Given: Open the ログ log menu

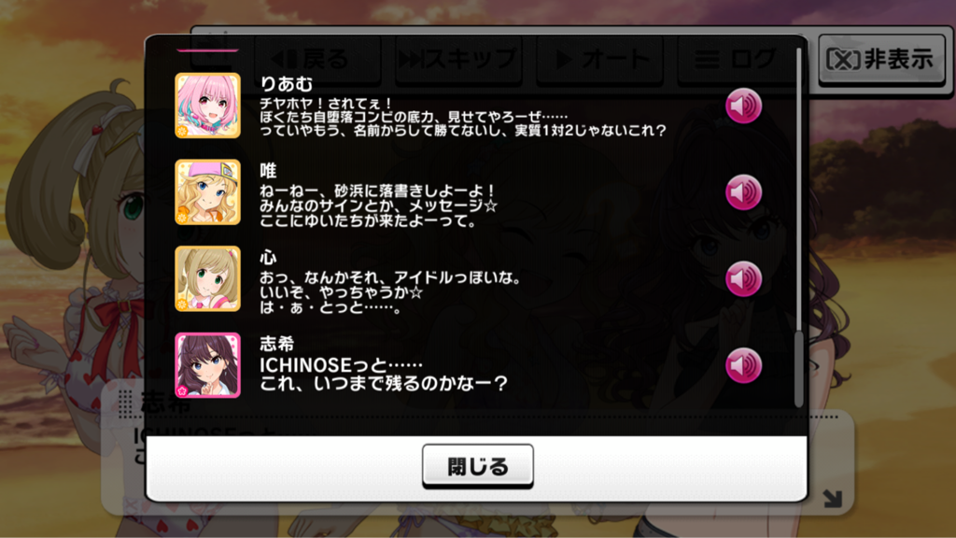Looking at the screenshot, I should [x=737, y=59].
